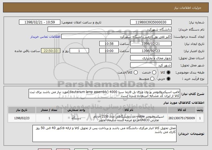Click the نام کالا column header
212x150 pixels.
[129, 110]
